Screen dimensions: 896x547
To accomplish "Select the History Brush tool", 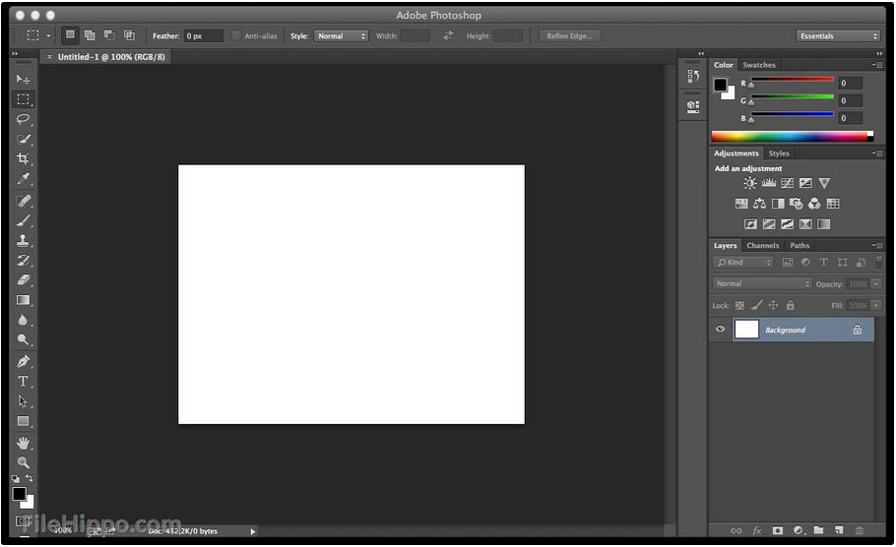I will [x=23, y=261].
